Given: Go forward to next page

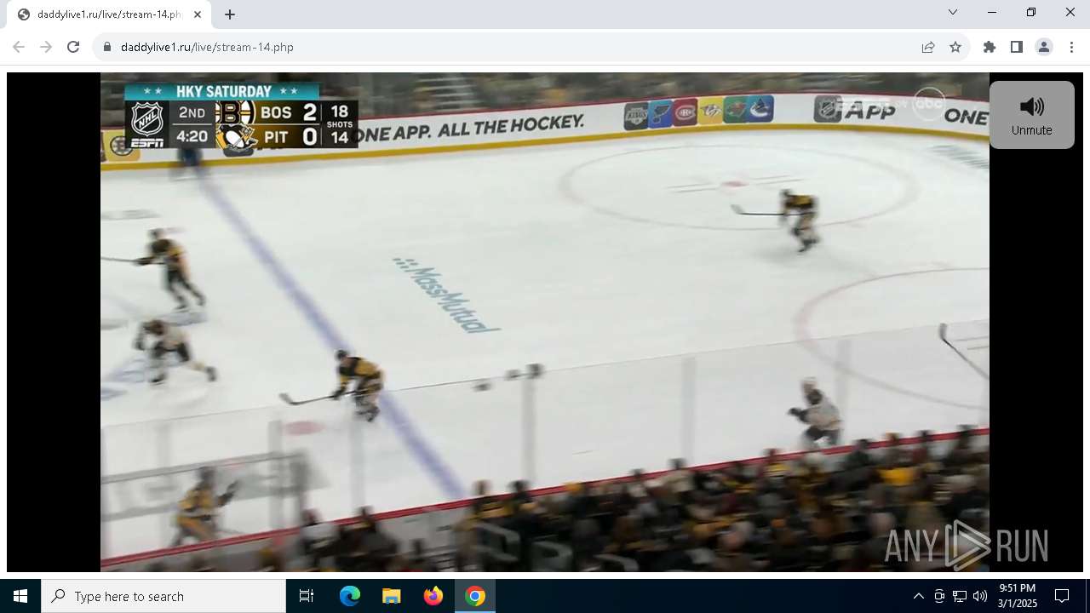Looking at the screenshot, I should click(x=46, y=47).
